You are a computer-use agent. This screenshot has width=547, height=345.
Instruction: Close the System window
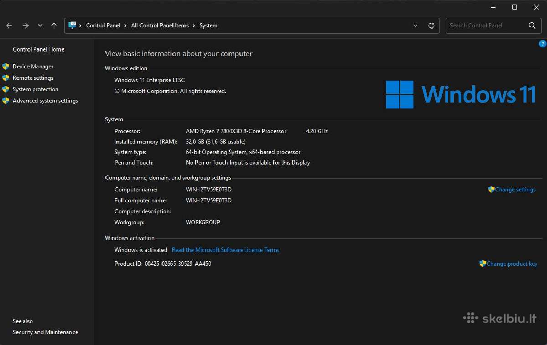[536, 7]
